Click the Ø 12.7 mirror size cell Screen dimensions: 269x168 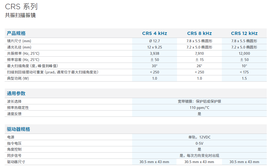pyautogui.click(x=154, y=41)
